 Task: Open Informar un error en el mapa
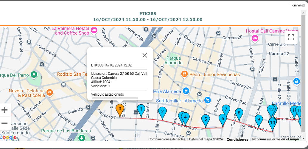(275, 139)
